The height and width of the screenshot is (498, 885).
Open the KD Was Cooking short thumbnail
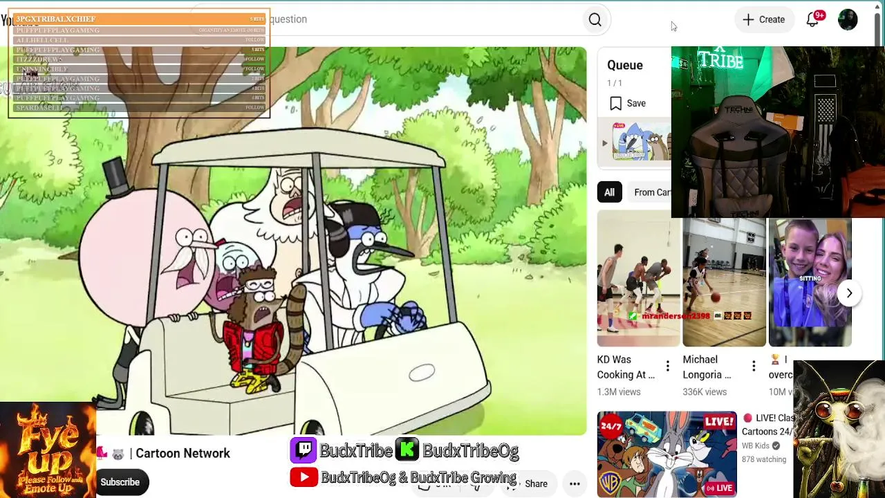pos(638,278)
